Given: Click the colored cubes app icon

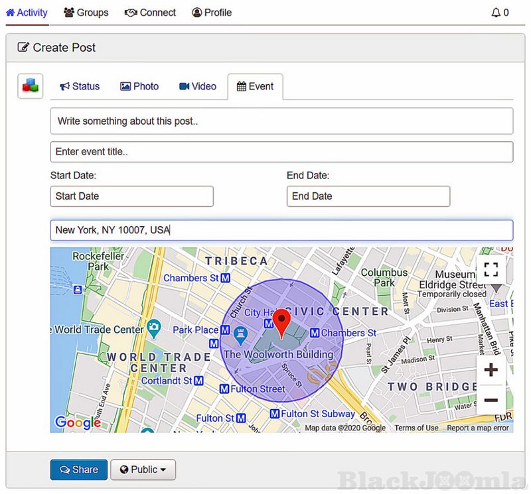Looking at the screenshot, I should 31,86.
